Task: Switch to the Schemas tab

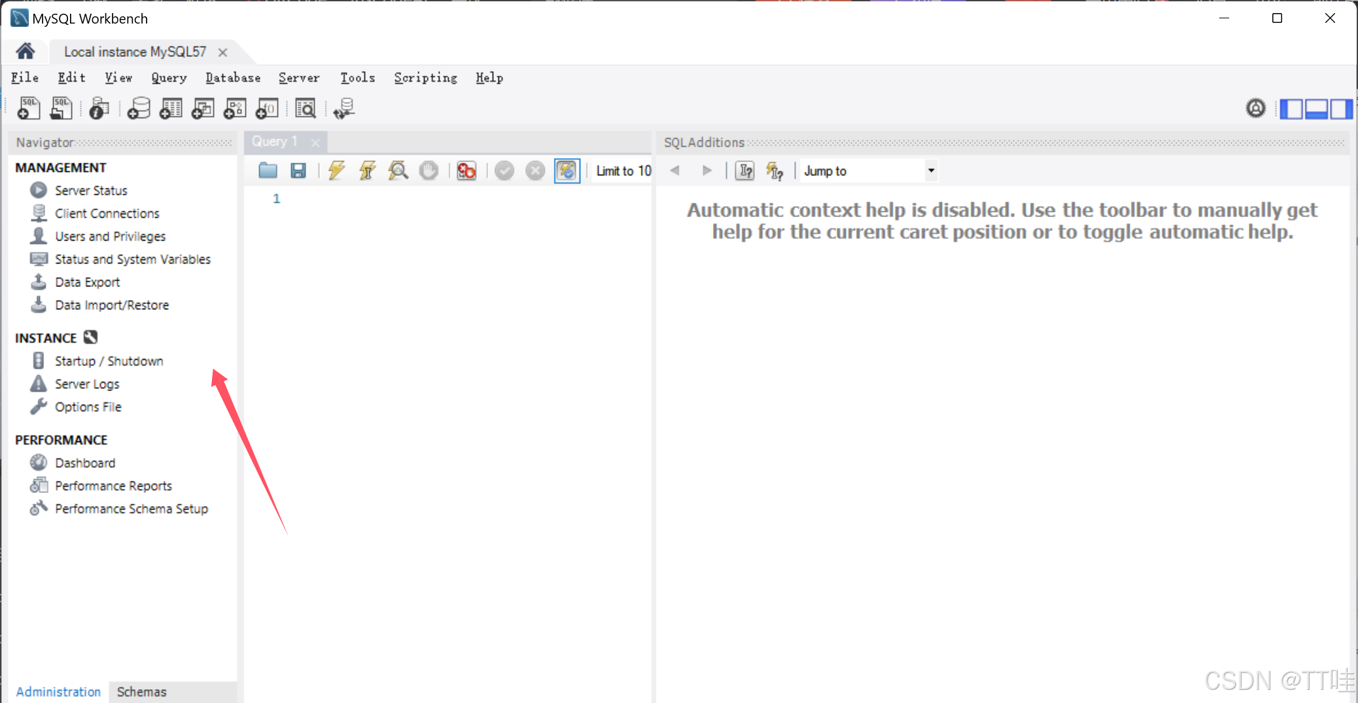Action: pos(141,691)
